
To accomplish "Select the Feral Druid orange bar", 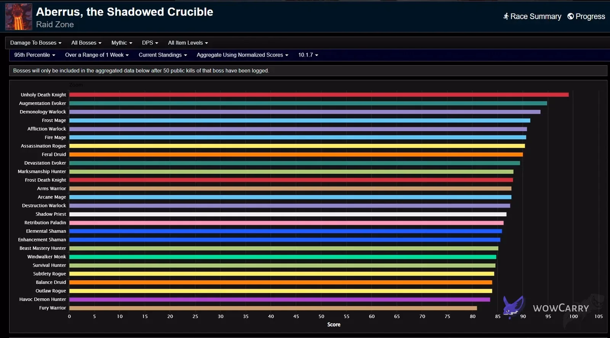I will point(296,155).
